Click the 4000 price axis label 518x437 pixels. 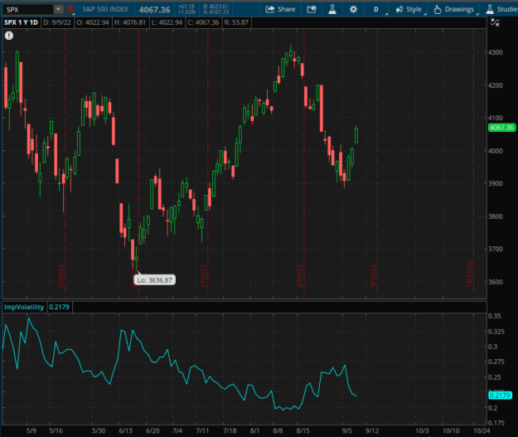click(x=496, y=151)
